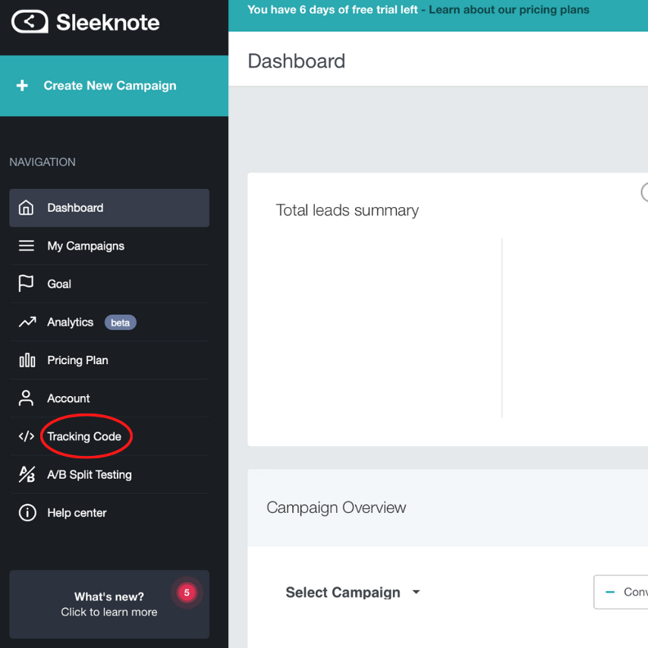Click the beta badge next to Analytics
The height and width of the screenshot is (648, 648).
click(120, 322)
